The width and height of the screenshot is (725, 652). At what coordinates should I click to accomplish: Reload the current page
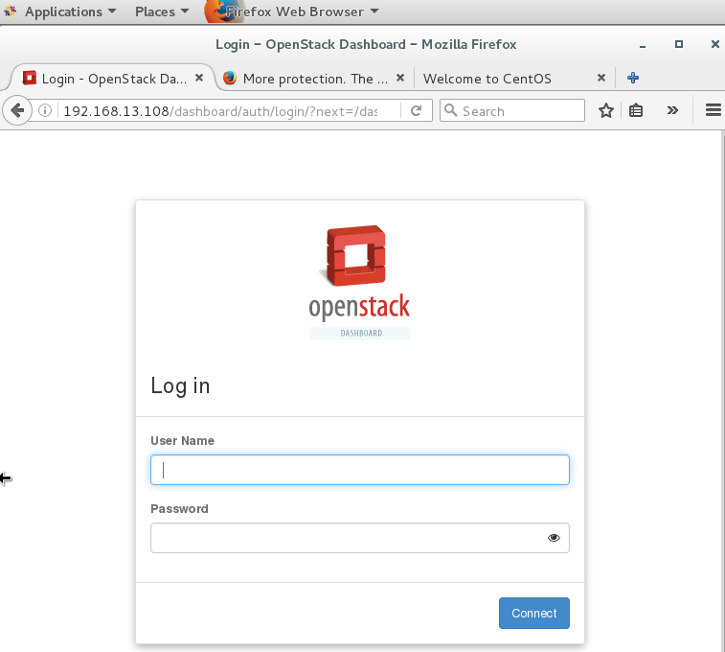(x=417, y=110)
